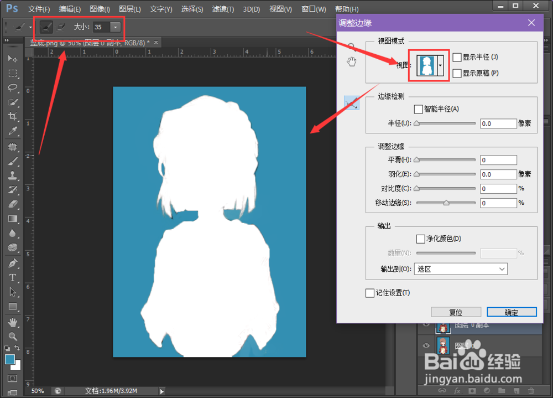
Task: Open 帮助(H) menu
Action: pos(346,9)
